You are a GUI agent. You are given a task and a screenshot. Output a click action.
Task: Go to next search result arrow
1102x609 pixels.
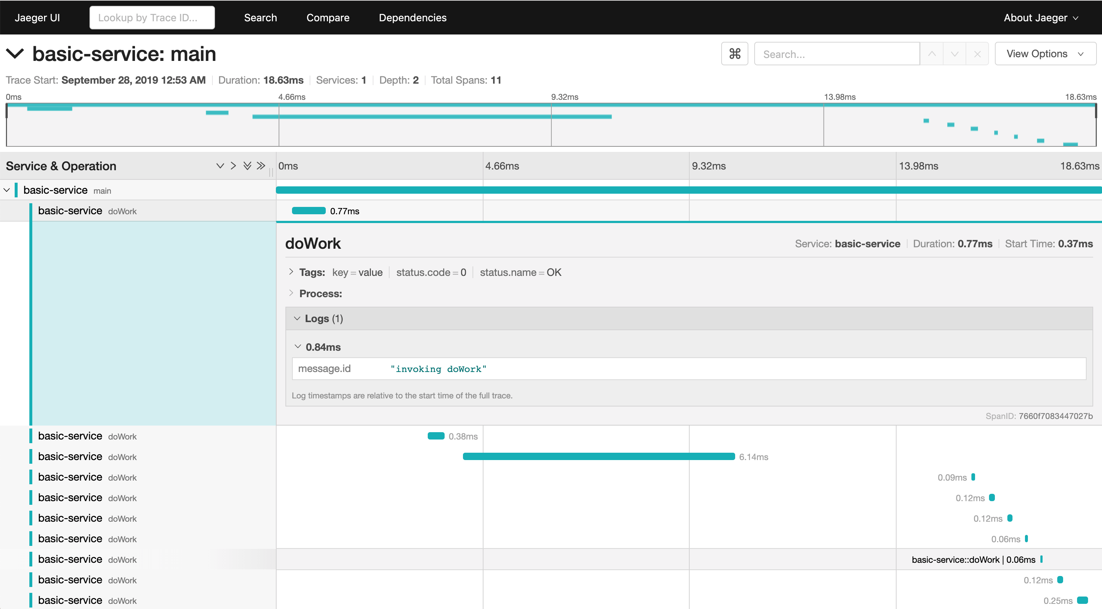[x=955, y=54]
